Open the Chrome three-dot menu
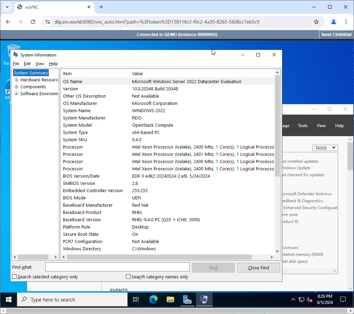This screenshot has width=354, height=314. (346, 22)
